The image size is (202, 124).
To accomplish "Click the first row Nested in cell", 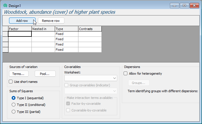I will pyautogui.click(x=43, y=34).
